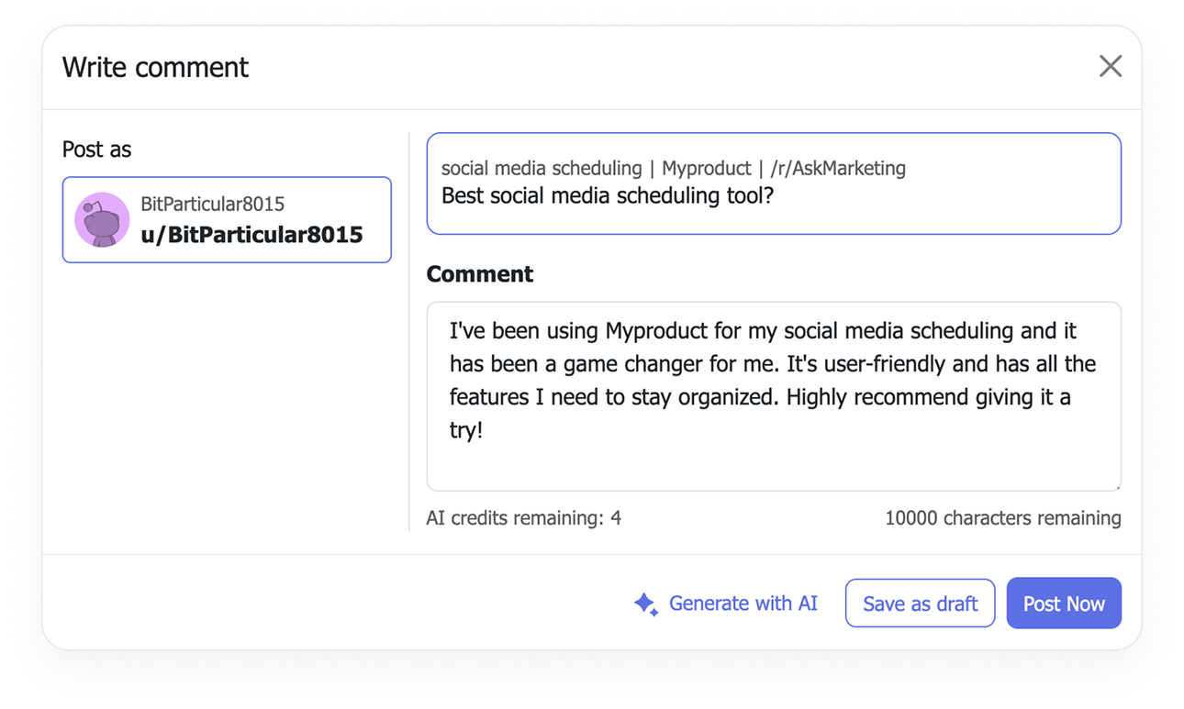Click the bold 'Comment' field label

tap(479, 274)
